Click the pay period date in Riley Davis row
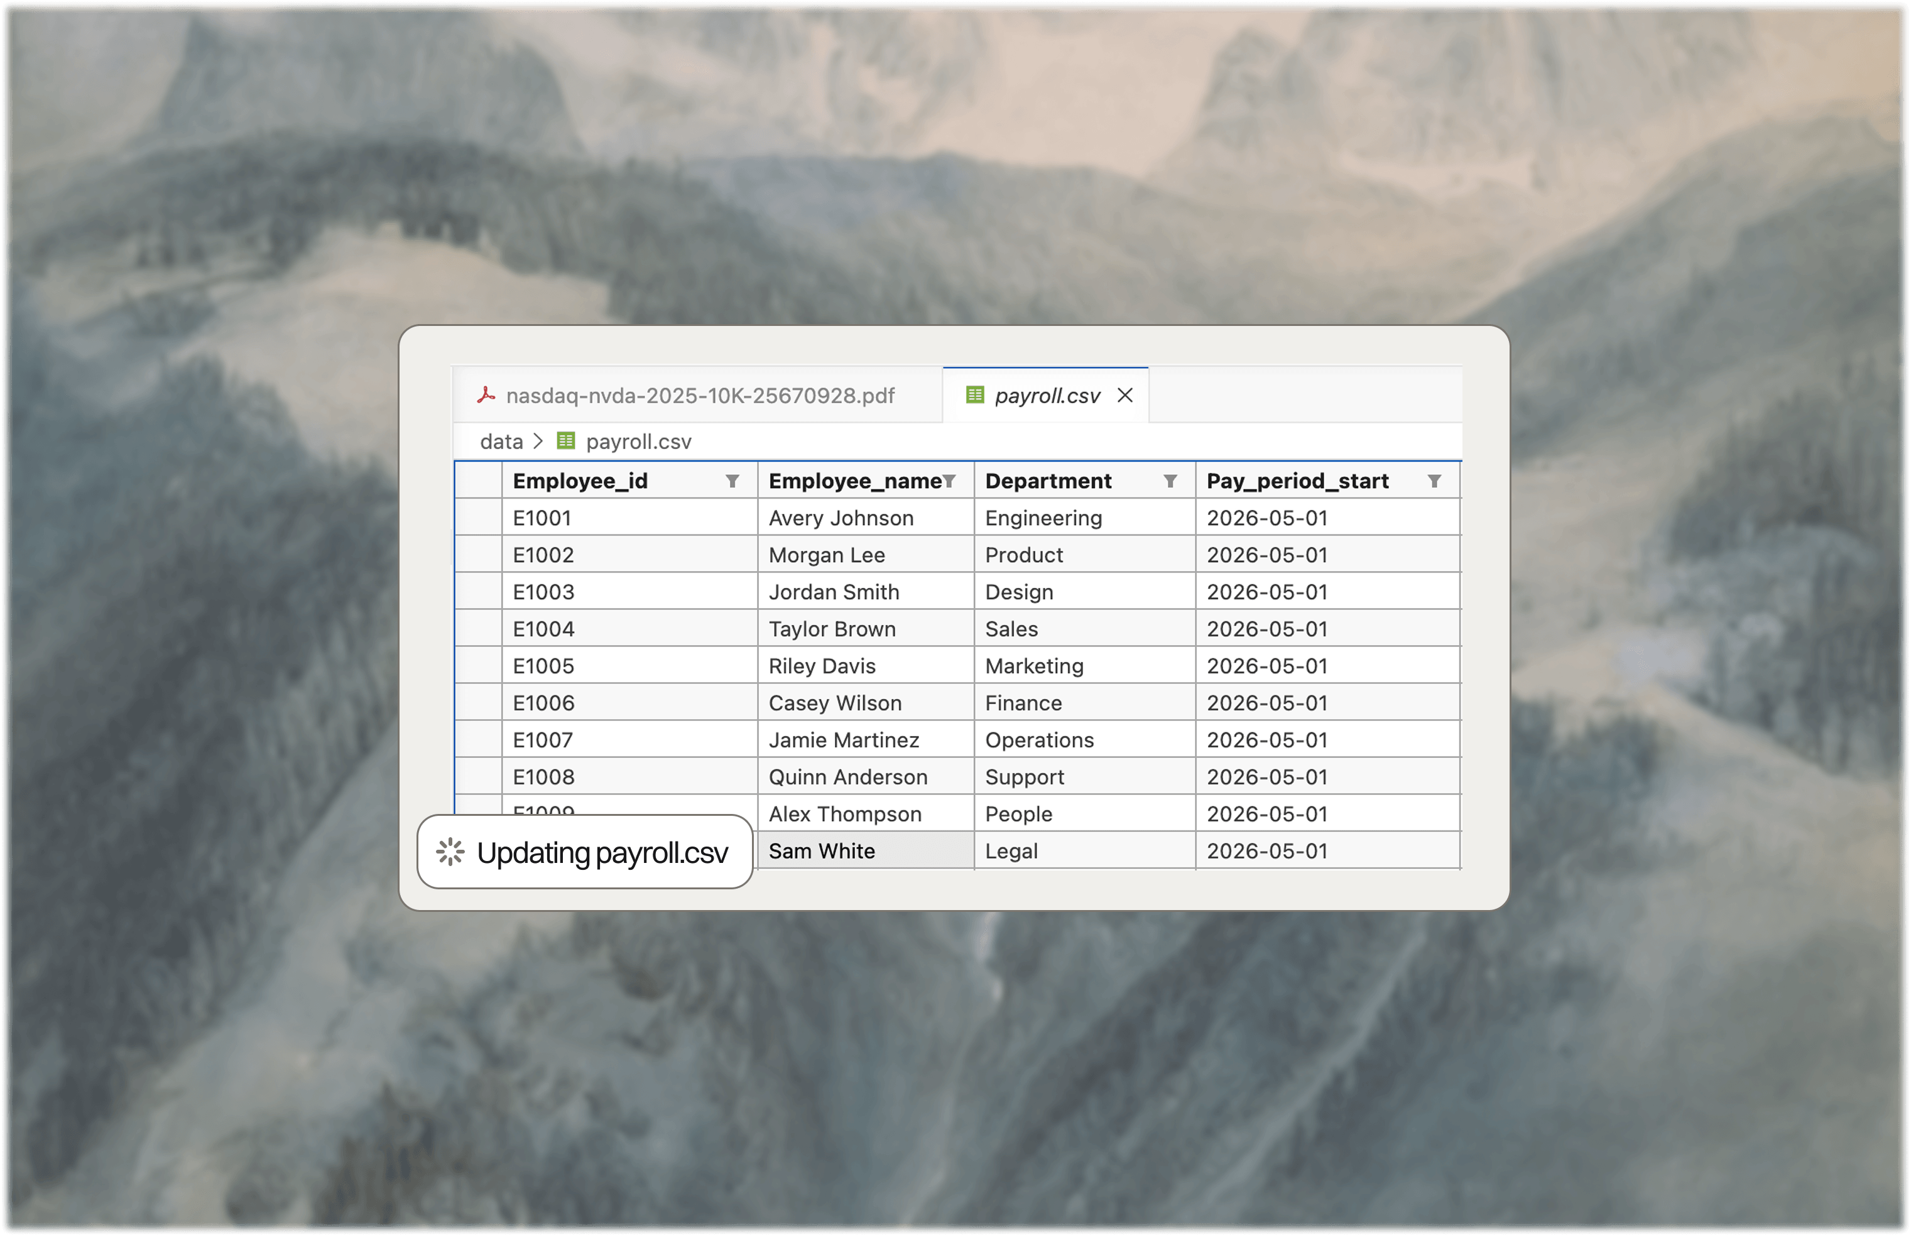Image resolution: width=1911 pixels, height=1236 pixels. (1327, 665)
